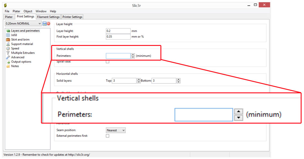Viewport: 304px width, 159px height.
Task: Increase Top solid layers value
Action: (x=139, y=79)
